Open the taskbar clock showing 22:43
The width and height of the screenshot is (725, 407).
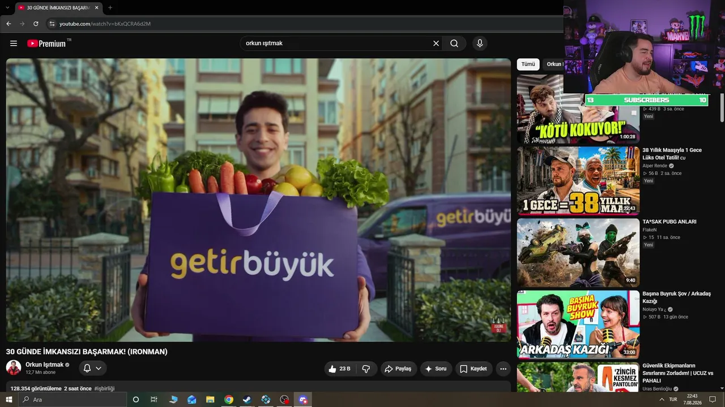point(692,400)
